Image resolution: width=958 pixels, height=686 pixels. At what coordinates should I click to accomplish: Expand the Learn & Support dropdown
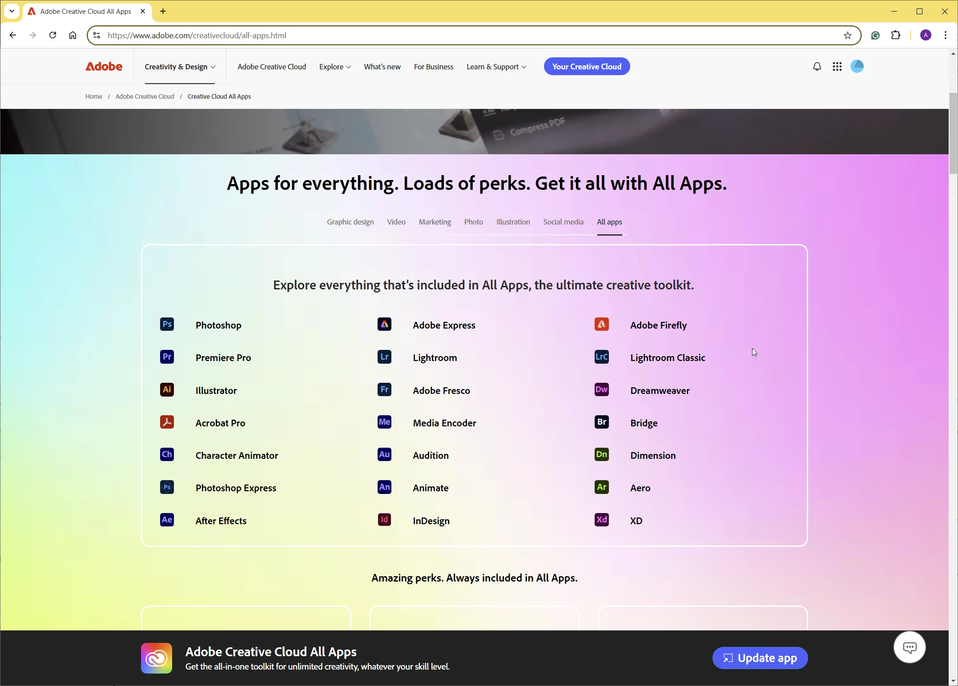tap(496, 67)
